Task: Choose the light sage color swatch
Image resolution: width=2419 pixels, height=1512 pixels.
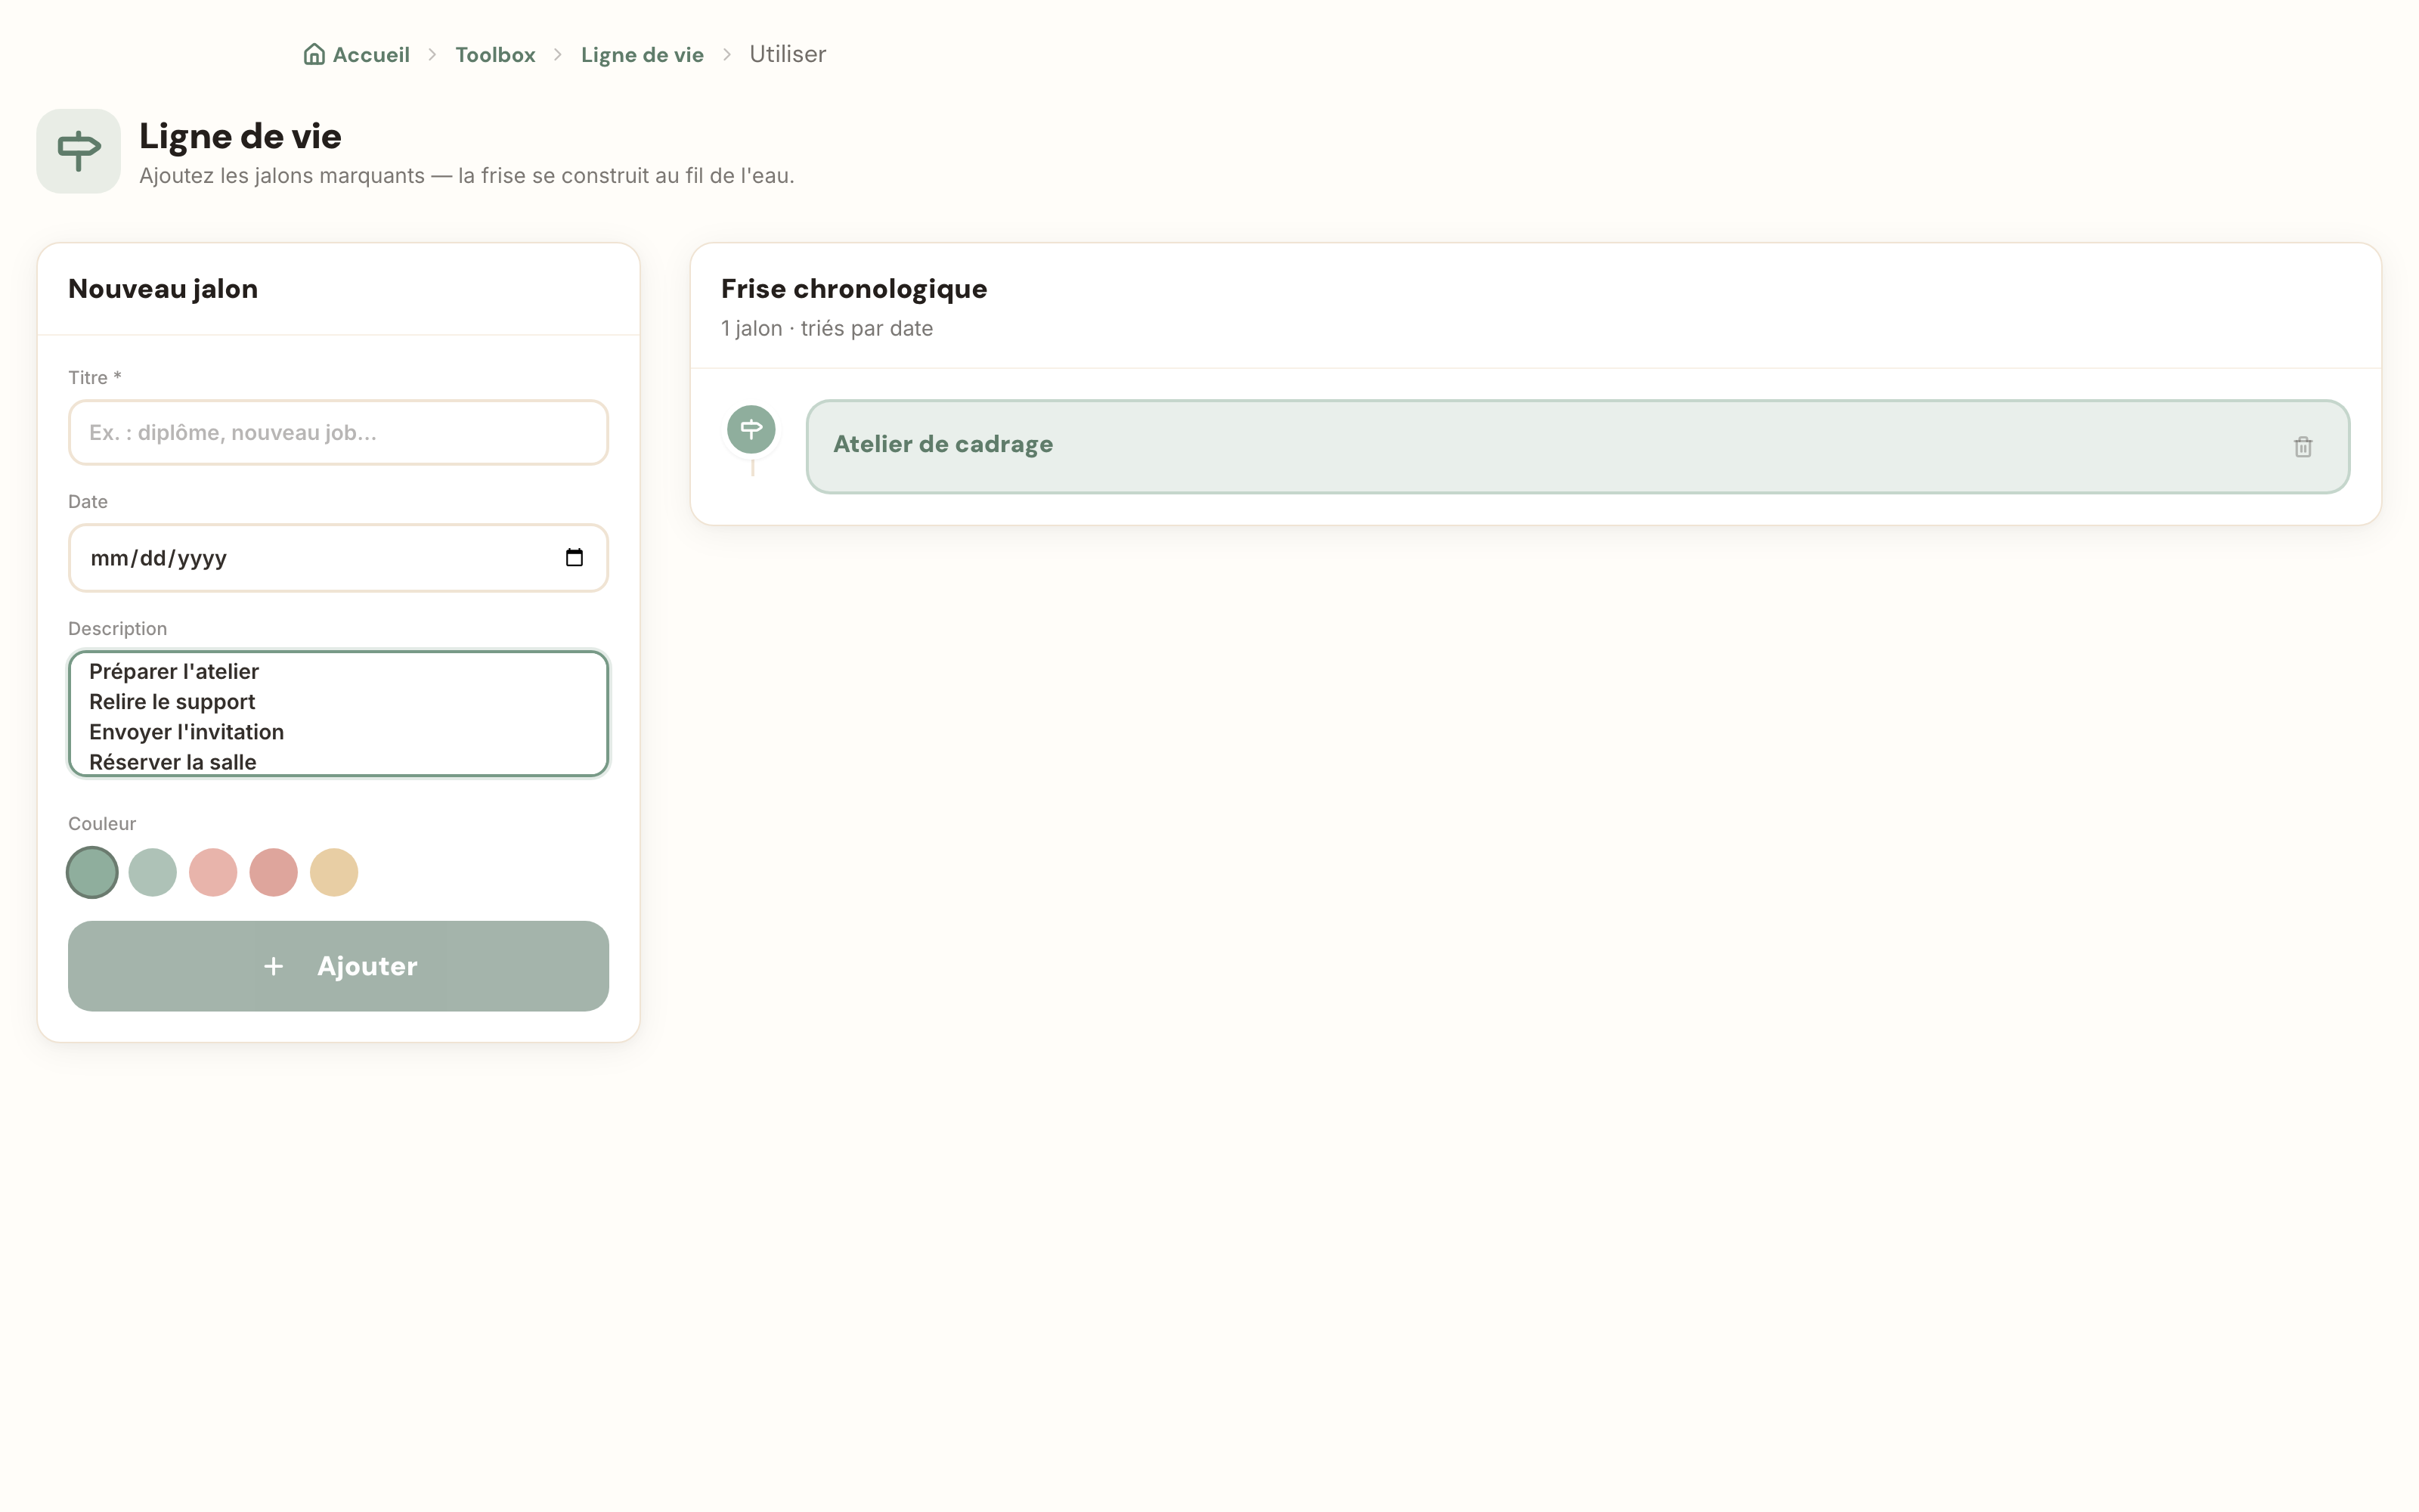Action: point(152,872)
